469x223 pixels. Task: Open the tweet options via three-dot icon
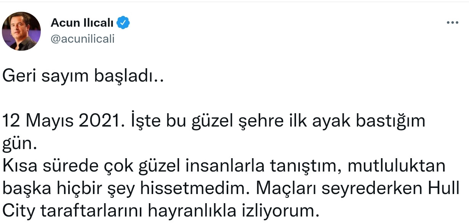click(452, 22)
